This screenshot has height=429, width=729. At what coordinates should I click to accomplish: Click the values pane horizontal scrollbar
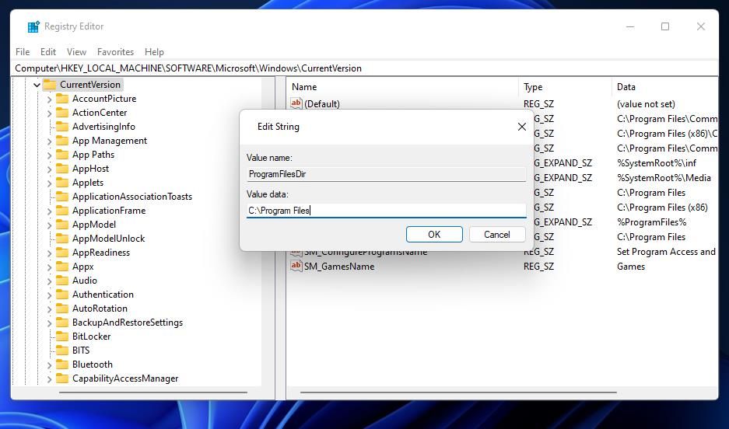(459, 392)
